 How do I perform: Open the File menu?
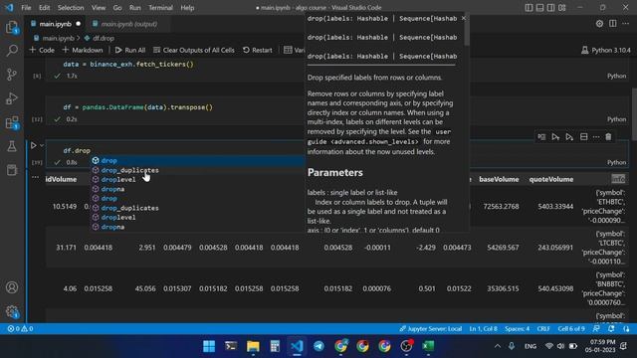coord(26,8)
